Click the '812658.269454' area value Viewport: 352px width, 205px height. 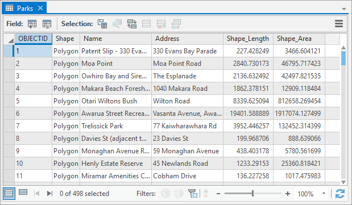[x=299, y=101]
